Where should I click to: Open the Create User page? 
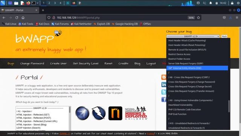coord(58,63)
